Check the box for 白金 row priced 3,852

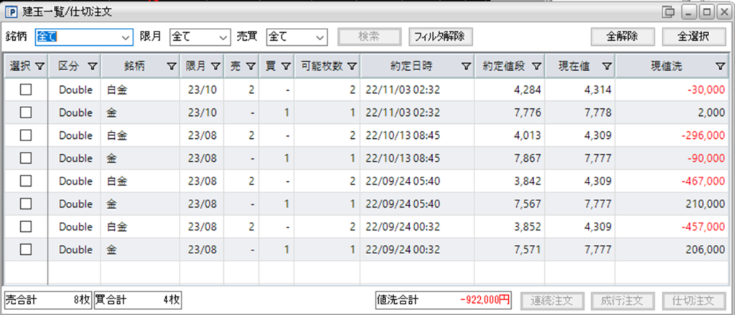pyautogui.click(x=25, y=227)
